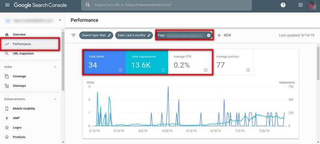The width and height of the screenshot is (320, 144).
Task: Open help icon on Total clicks card
Action: [x=120, y=70]
